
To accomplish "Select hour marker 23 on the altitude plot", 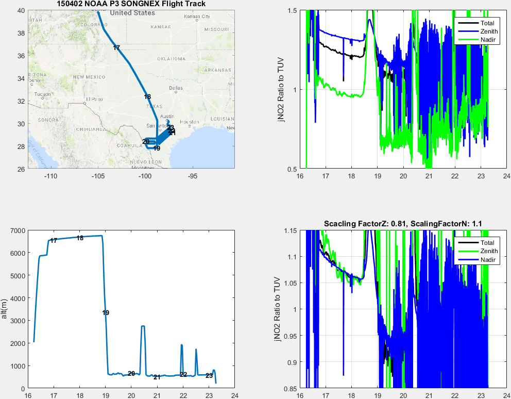I will pyautogui.click(x=209, y=376).
